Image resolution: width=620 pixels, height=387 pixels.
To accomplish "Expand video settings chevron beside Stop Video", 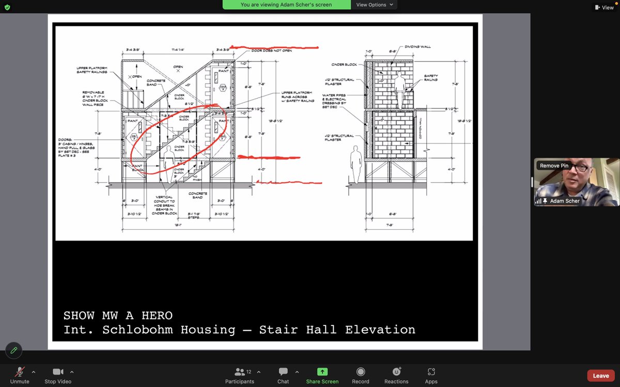I will click(71, 372).
